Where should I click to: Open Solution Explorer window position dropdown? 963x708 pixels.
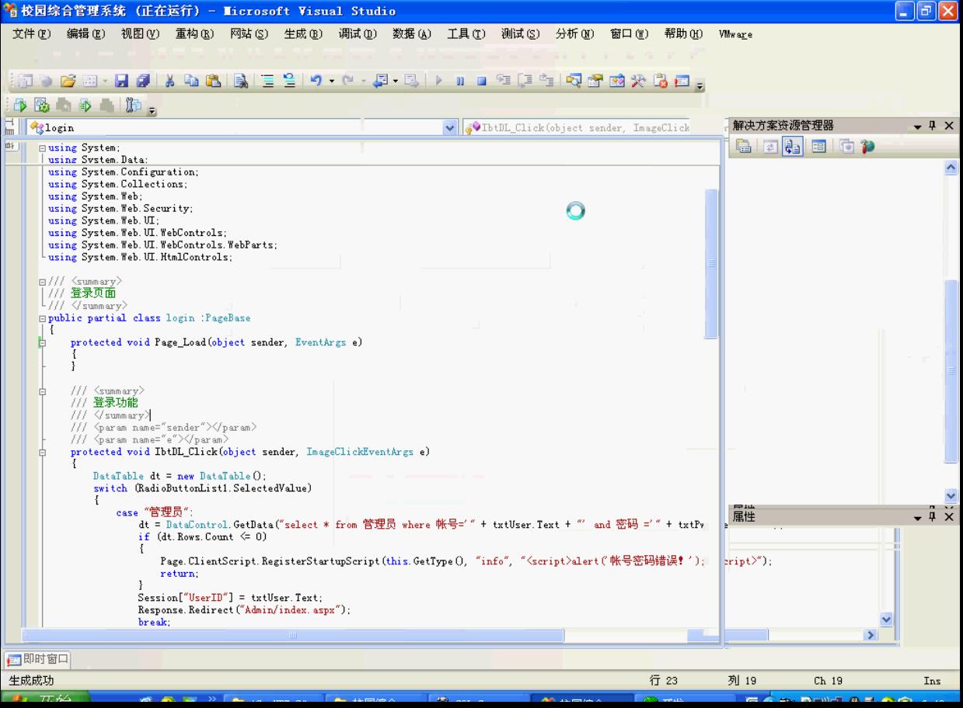point(919,127)
